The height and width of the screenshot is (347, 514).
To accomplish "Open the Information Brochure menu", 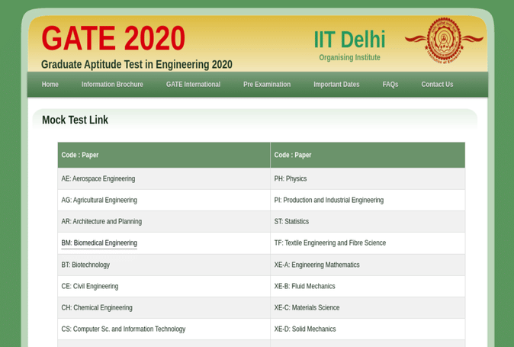I will 112,85.
